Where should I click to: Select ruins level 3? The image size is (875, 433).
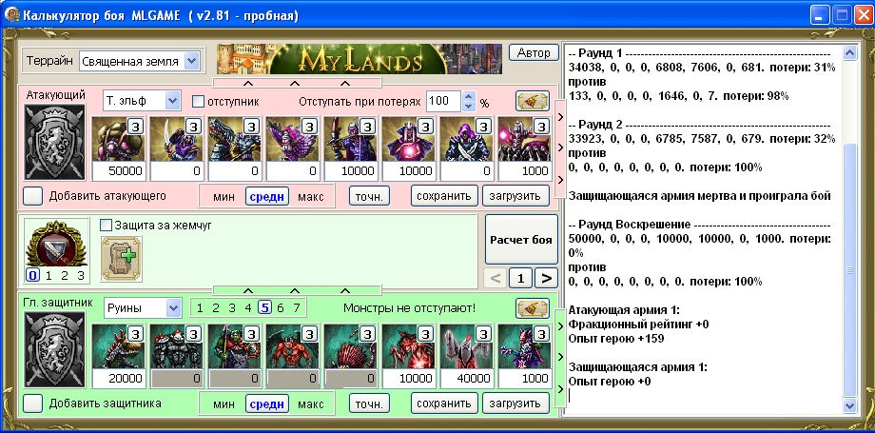(232, 307)
